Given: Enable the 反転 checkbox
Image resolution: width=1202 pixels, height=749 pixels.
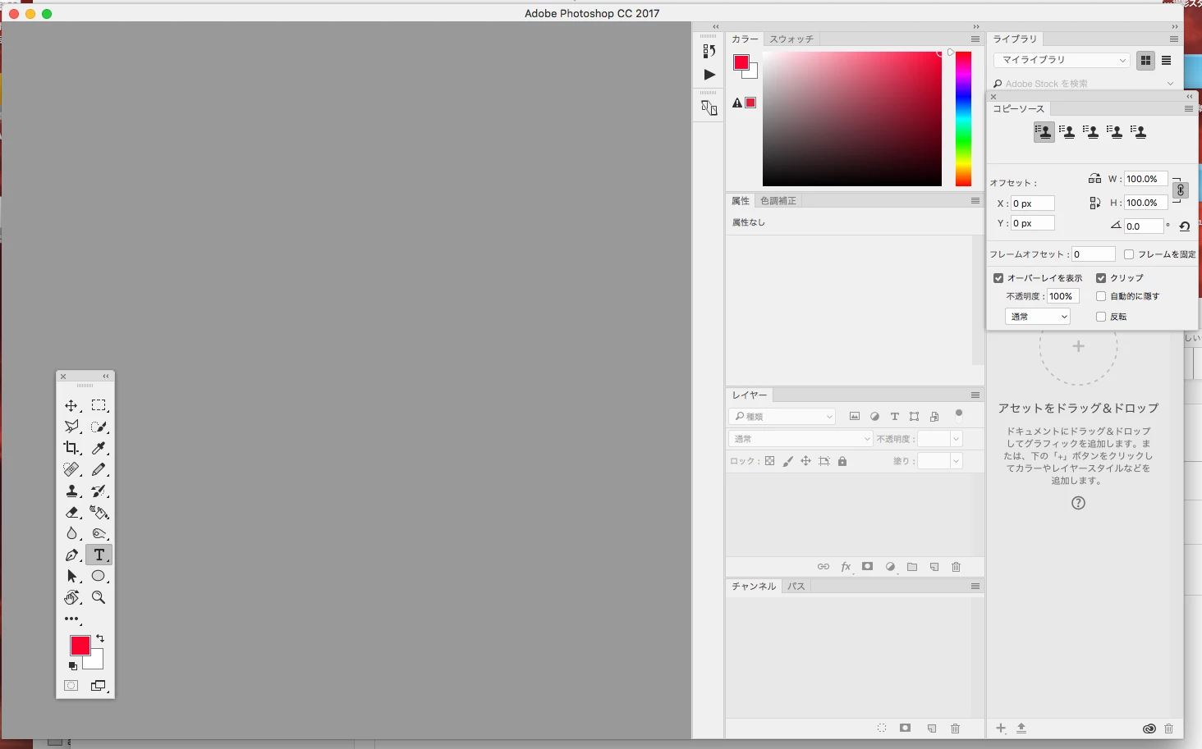Looking at the screenshot, I should 1101,317.
